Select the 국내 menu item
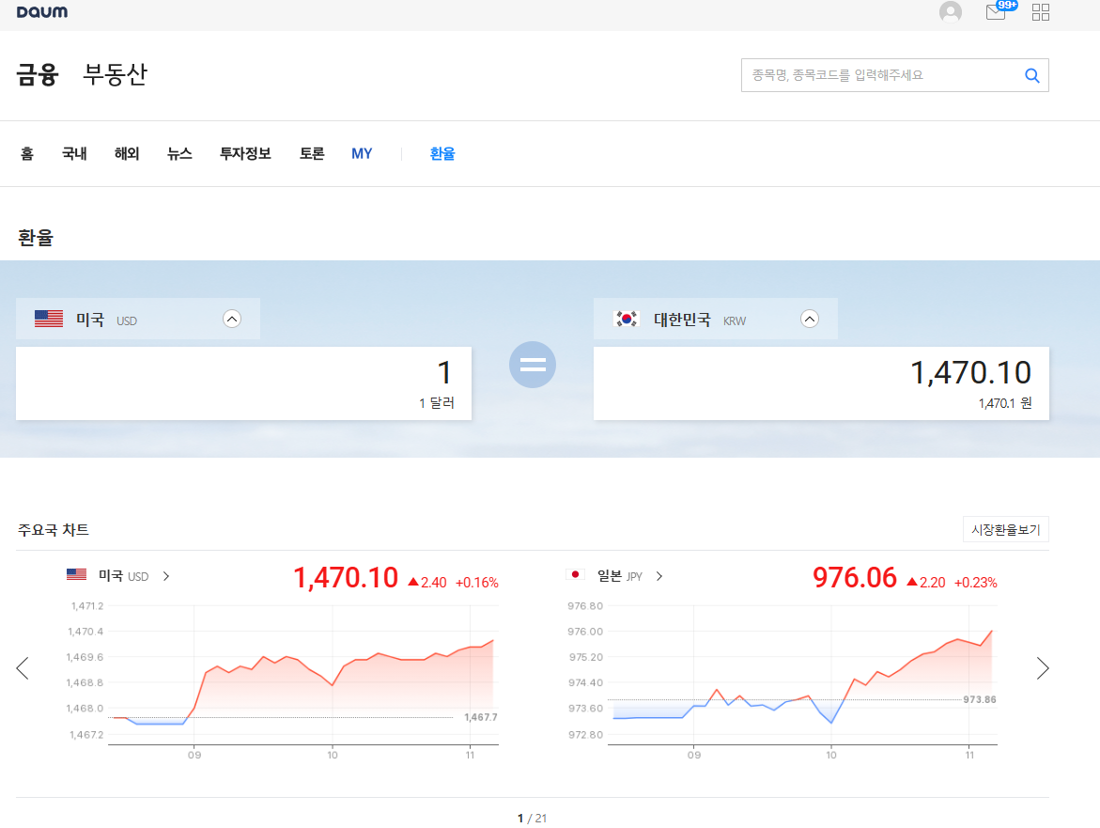Screen dimensions: 1100x828 (x=74, y=154)
